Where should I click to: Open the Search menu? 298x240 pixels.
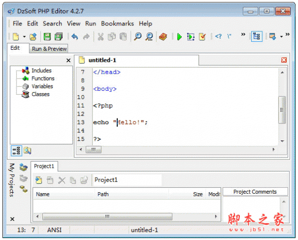point(52,23)
